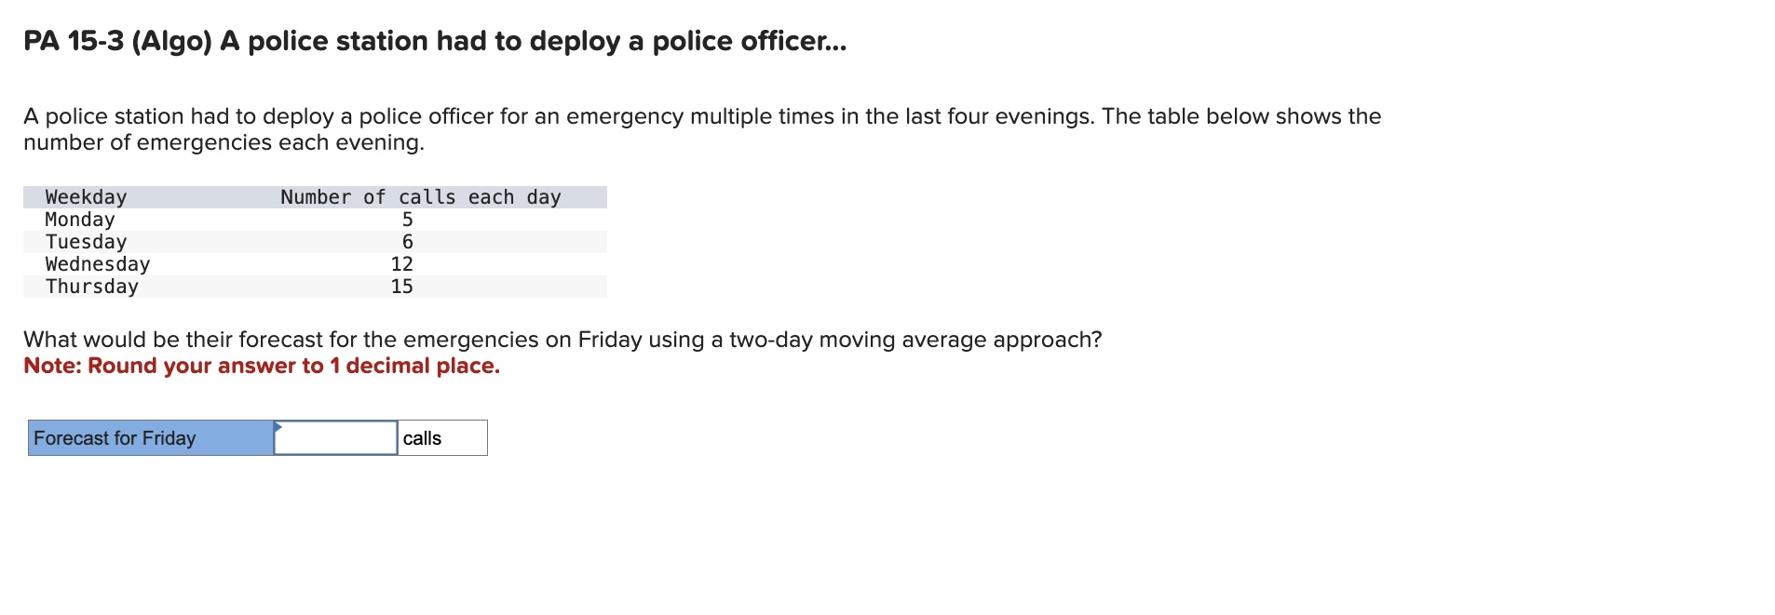
Task: Click inside the empty forecast answer box
Action: point(333,437)
